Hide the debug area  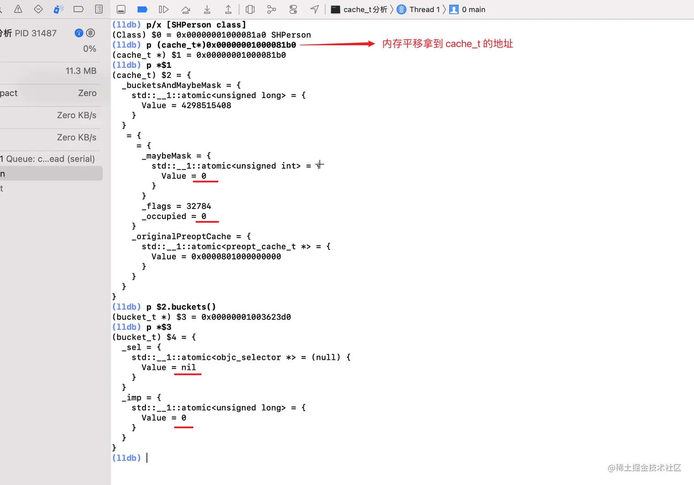coord(121,10)
